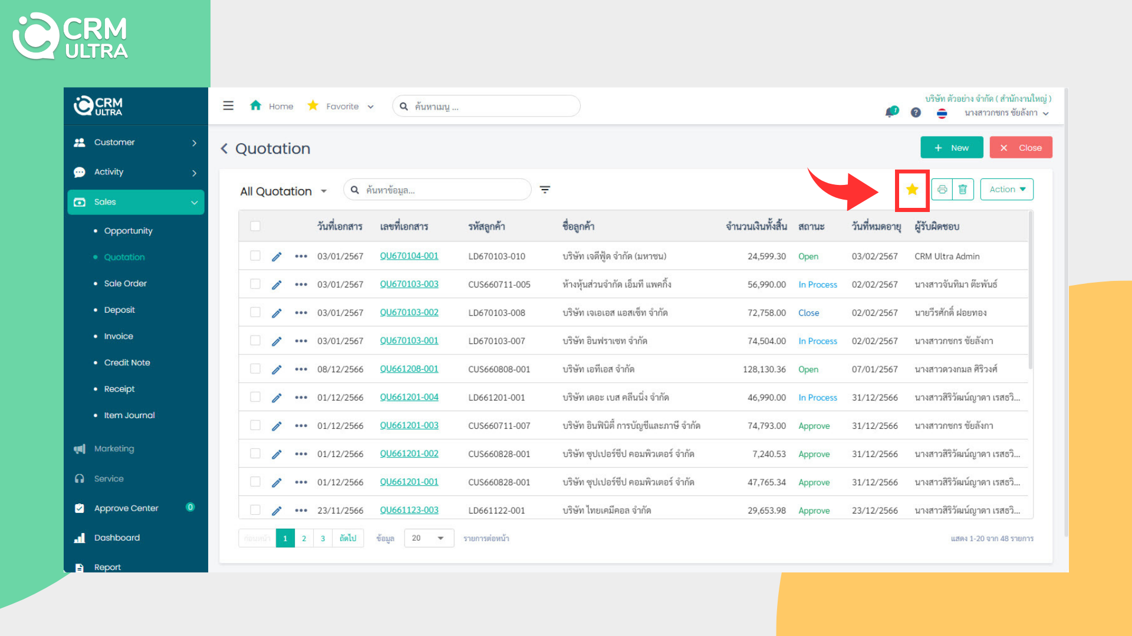Screen dimensions: 1132x636
Task: Select Sale Order in the Sales submenu
Action: (126, 284)
